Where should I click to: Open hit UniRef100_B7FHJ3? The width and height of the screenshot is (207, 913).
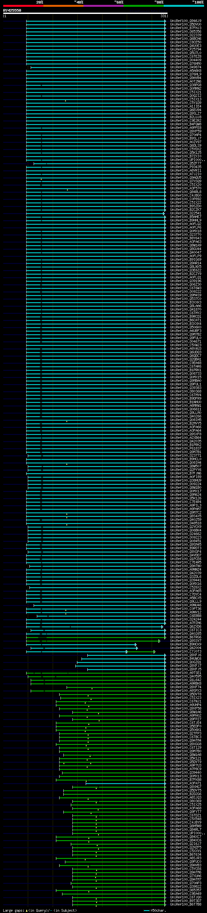click(186, 28)
